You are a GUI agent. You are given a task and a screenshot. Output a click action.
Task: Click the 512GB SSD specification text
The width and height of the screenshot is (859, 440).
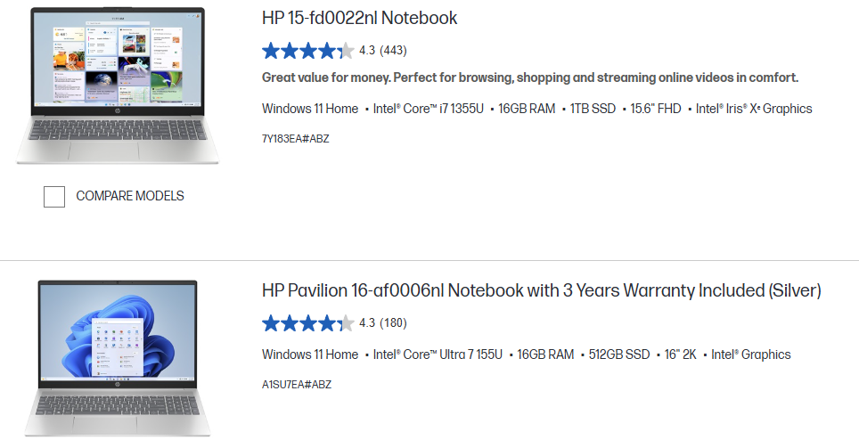tap(619, 354)
